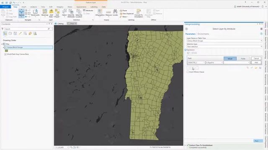The height and width of the screenshot is (150, 268).
Task: Switch to the Catalog view tab
Action: coord(59,23)
